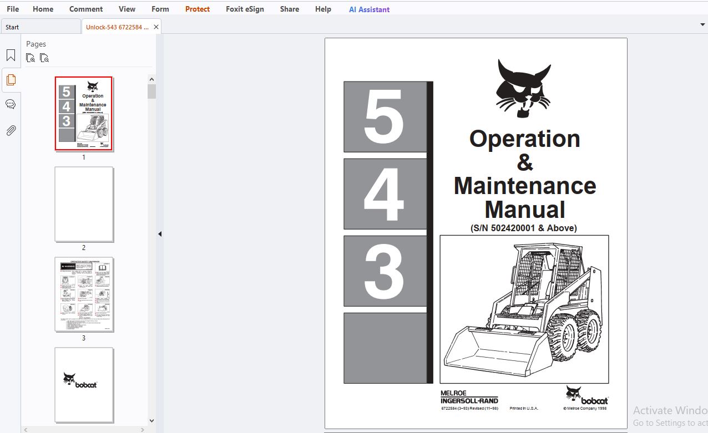This screenshot has width=708, height=433.
Task: Click 'Printed in U.S.A.' text
Action: (x=524, y=409)
